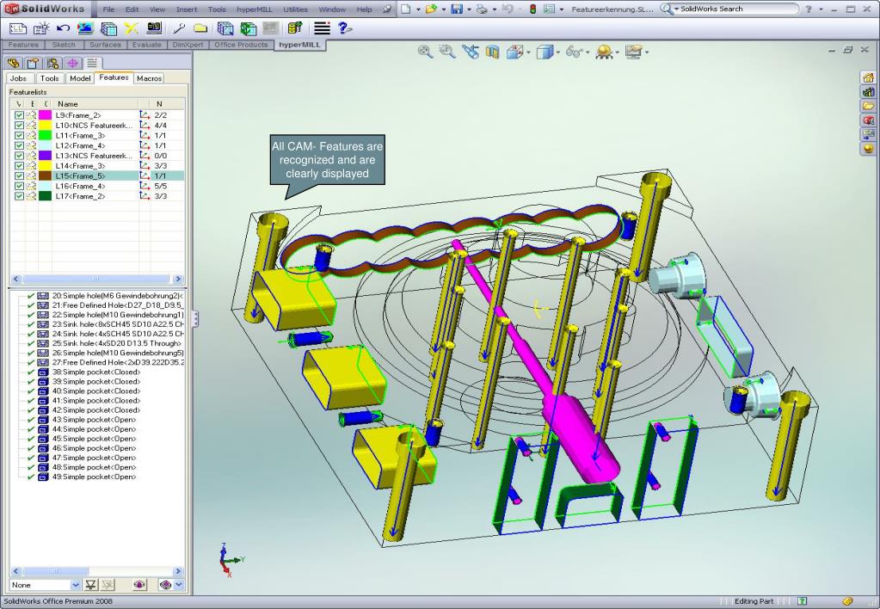Select feature 49:Simple pocket<Open>
This screenshot has height=609, width=880.
95,477
